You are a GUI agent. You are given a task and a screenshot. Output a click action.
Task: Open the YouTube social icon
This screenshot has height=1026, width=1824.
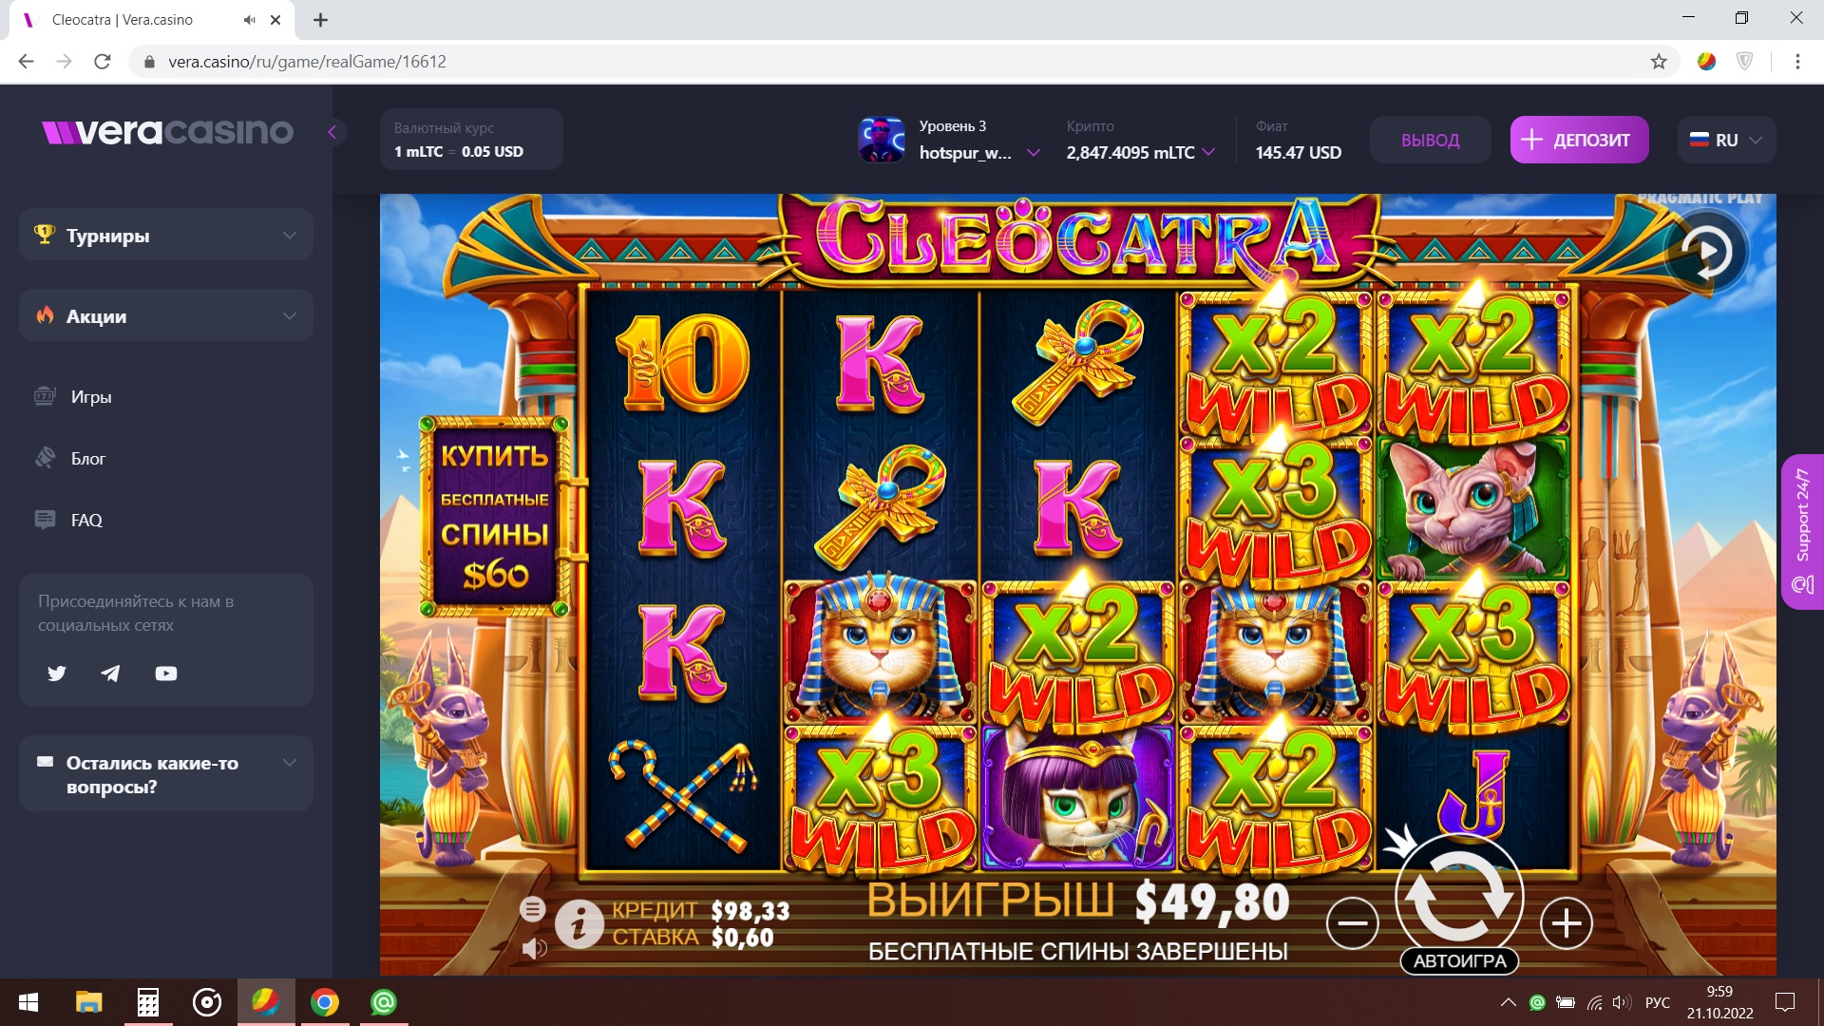coord(166,674)
